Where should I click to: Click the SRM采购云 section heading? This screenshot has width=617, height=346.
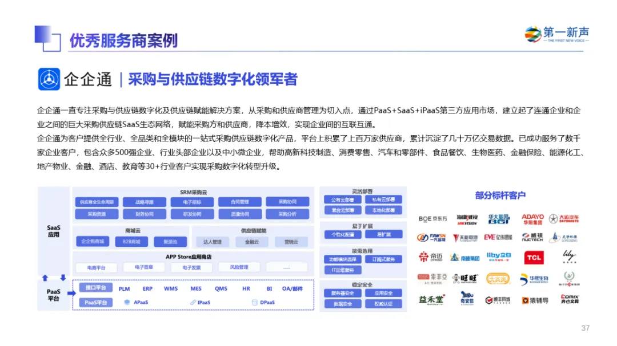[x=193, y=192]
